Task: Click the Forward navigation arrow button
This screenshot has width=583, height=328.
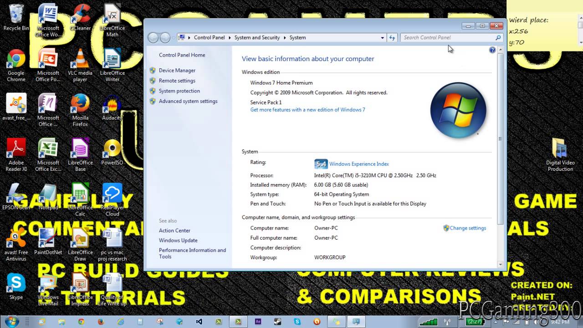Action: pyautogui.click(x=165, y=38)
